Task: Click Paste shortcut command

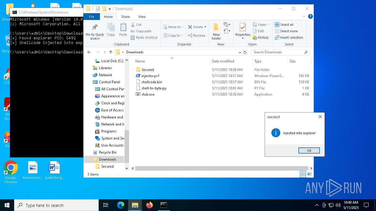Action: click(x=144, y=38)
